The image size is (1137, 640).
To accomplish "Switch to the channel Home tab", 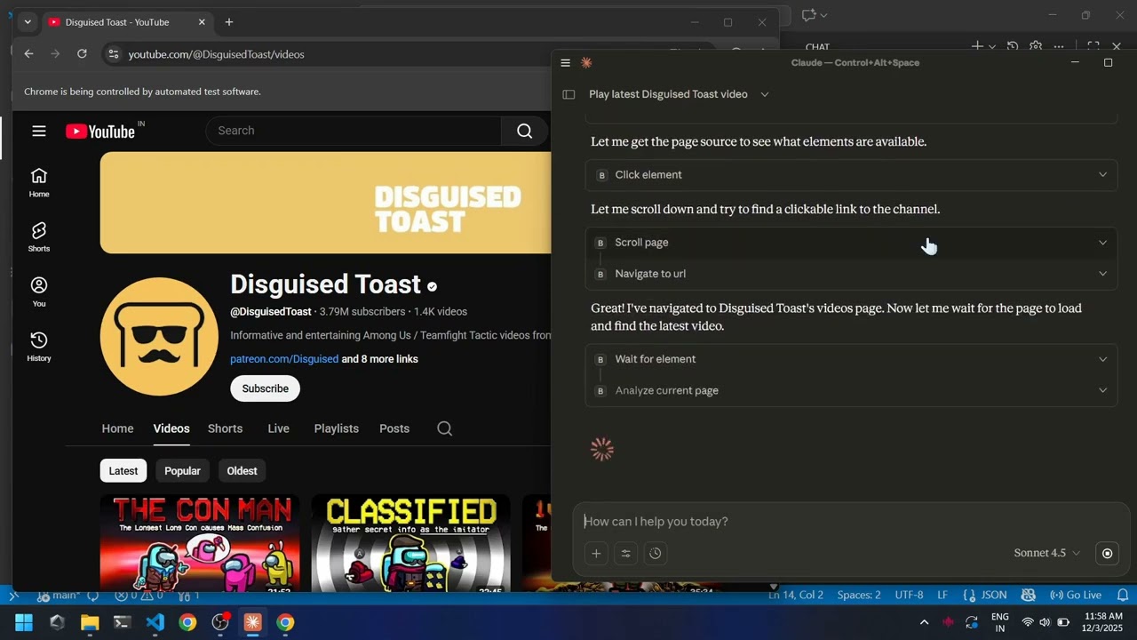I will click(x=117, y=428).
